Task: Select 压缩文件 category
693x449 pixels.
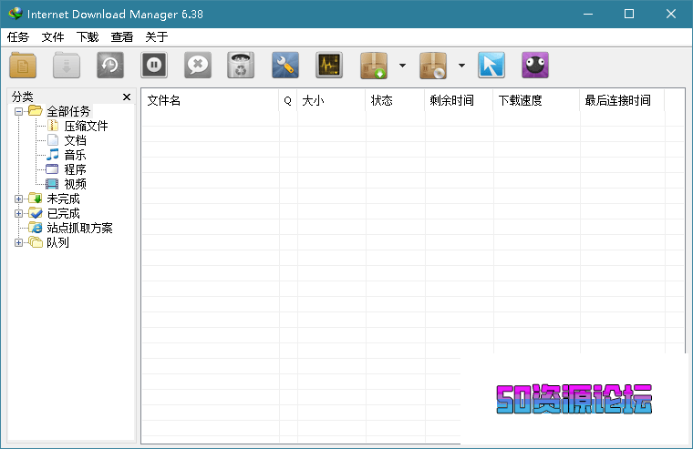Action: 87,126
